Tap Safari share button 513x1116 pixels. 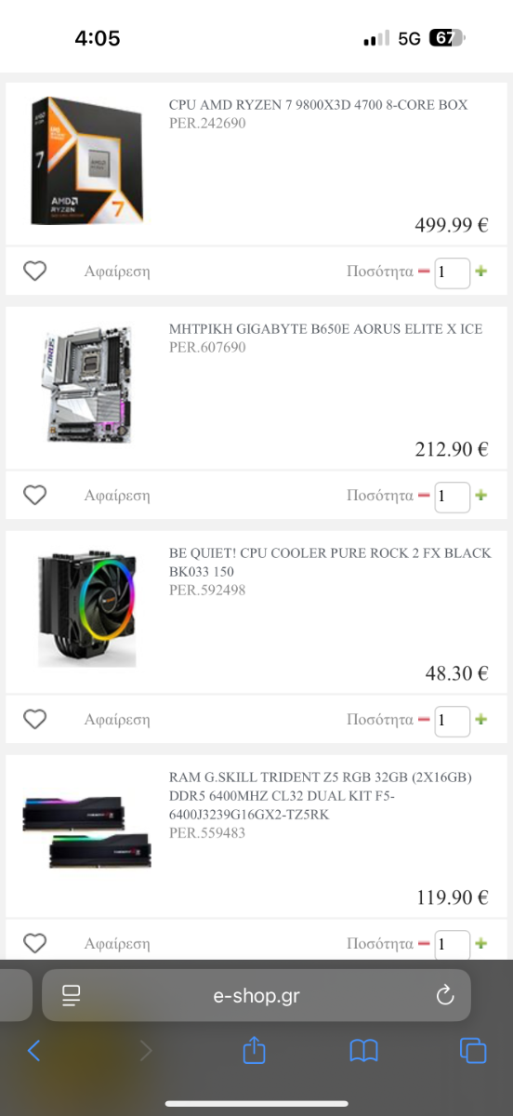(x=255, y=1050)
